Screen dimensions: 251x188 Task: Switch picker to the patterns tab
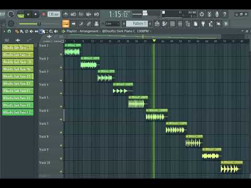tap(7, 40)
